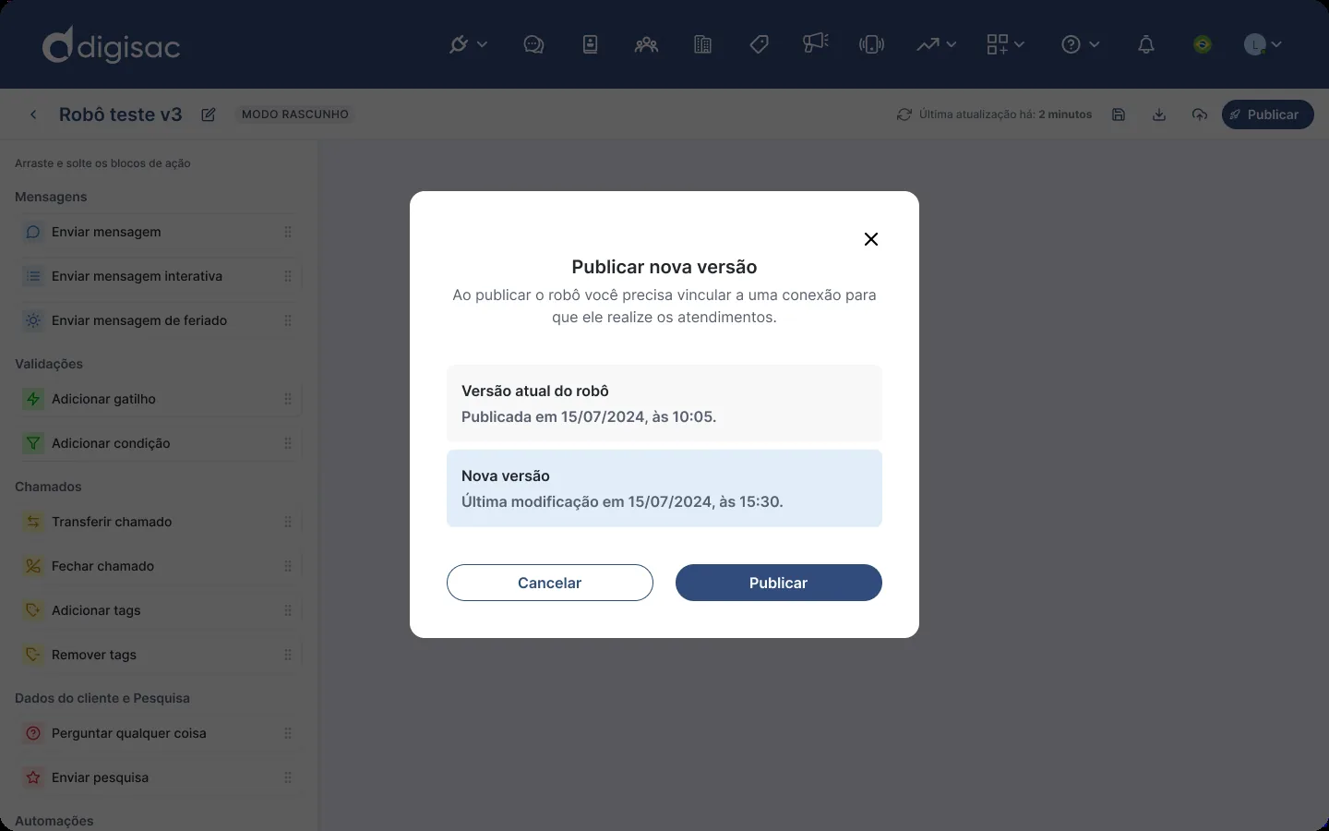The height and width of the screenshot is (831, 1329).
Task: Open the campaigns megaphone icon
Action: 815,44
